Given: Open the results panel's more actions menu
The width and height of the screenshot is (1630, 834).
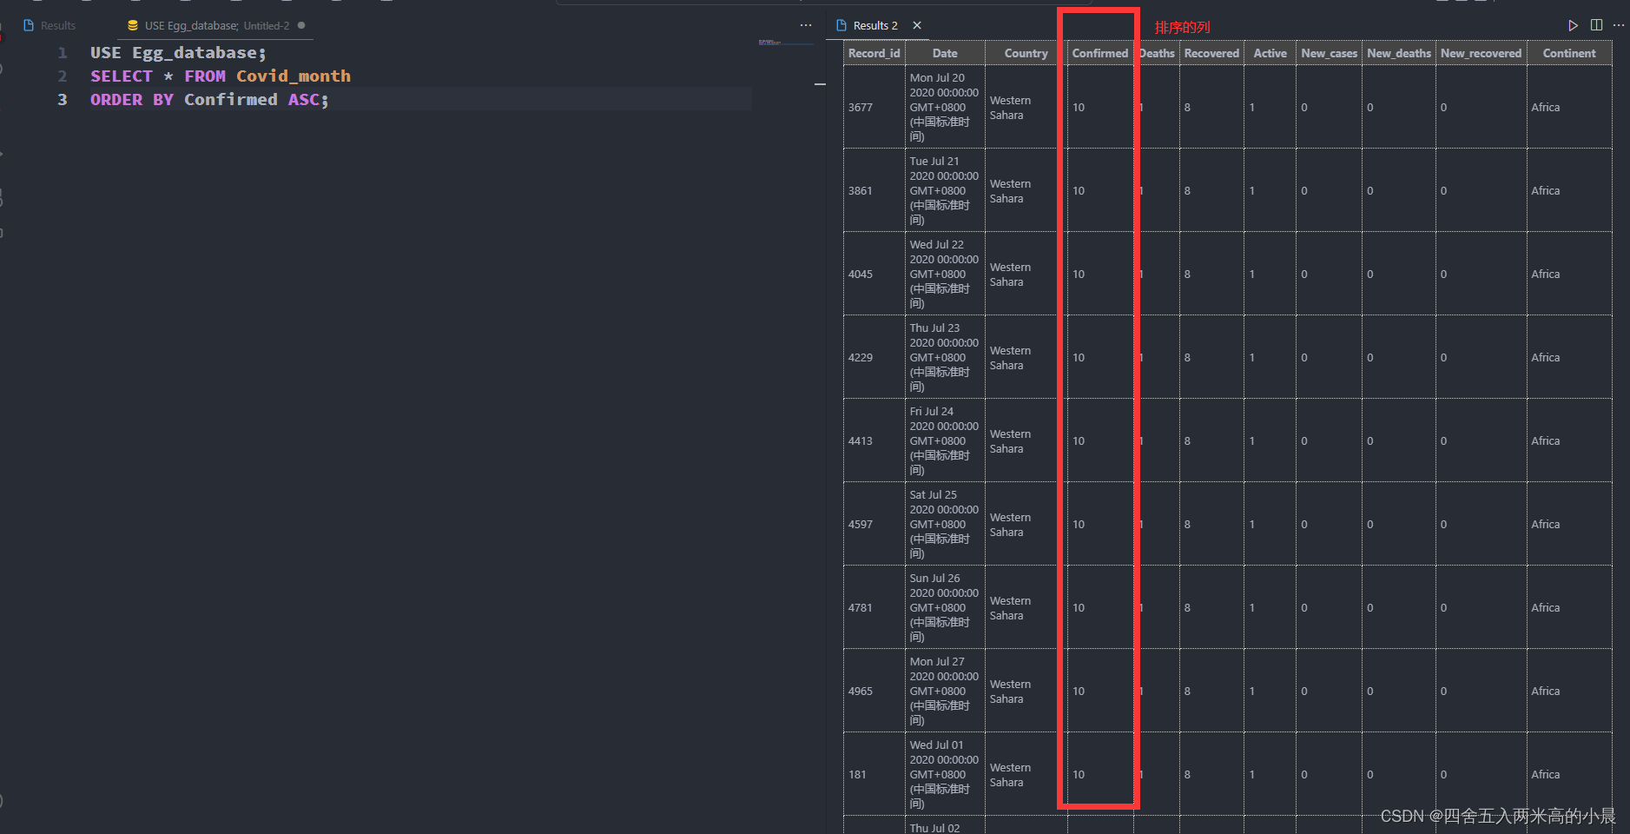Looking at the screenshot, I should pyautogui.click(x=1619, y=25).
